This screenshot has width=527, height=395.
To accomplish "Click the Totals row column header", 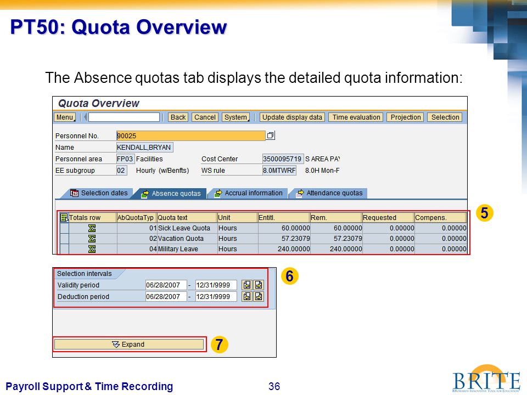I will click(x=92, y=218).
